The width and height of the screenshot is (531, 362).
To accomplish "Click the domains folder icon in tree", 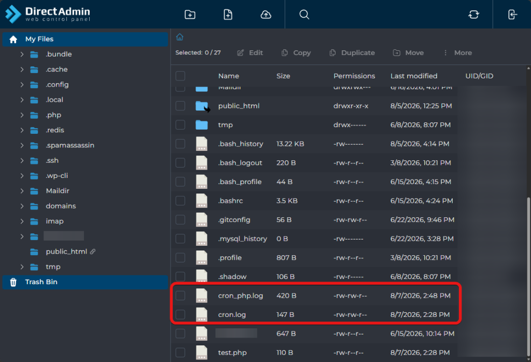I will point(34,206).
